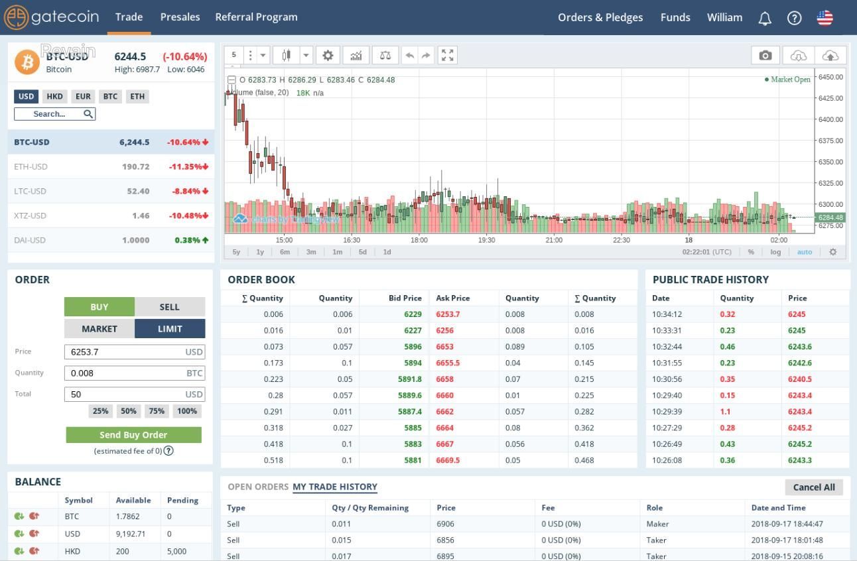
Task: Deposit BTC using green arrow icon
Action: 19,517
